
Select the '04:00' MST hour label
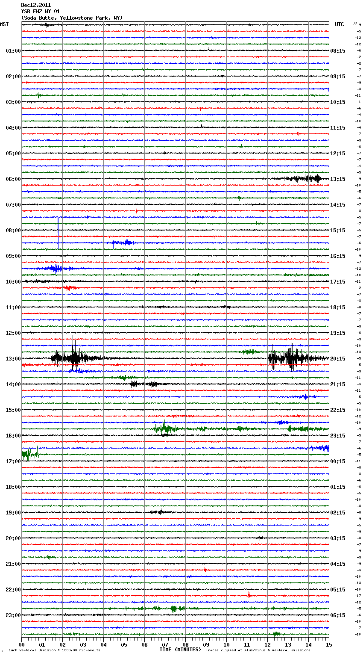pos(13,128)
